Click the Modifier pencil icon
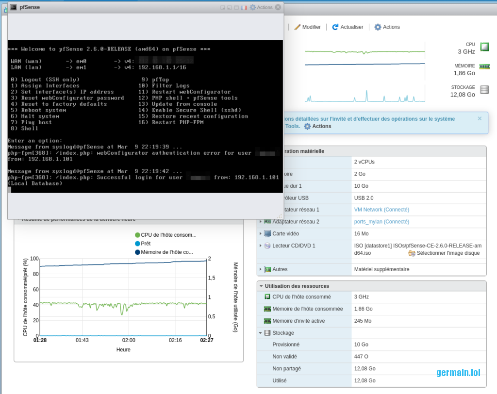 point(298,27)
